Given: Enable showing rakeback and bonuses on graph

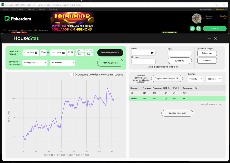Looking at the screenshot, I should point(72,74).
